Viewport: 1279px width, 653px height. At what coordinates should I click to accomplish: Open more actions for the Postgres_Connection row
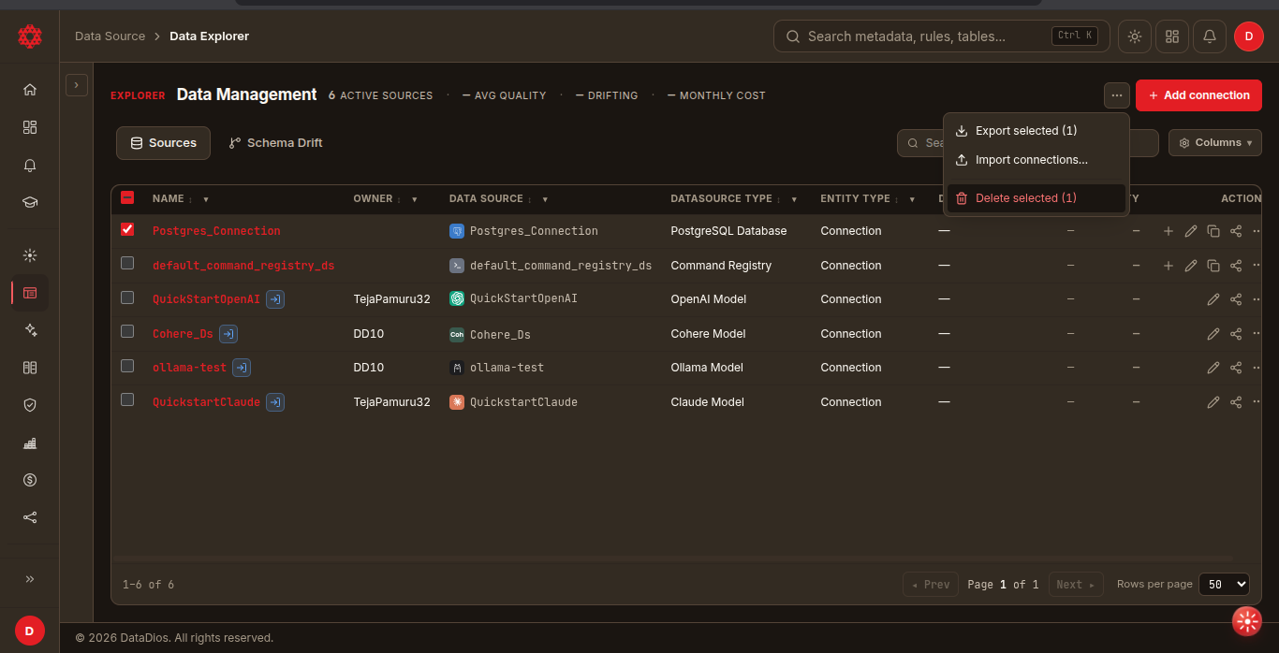coord(1257,231)
